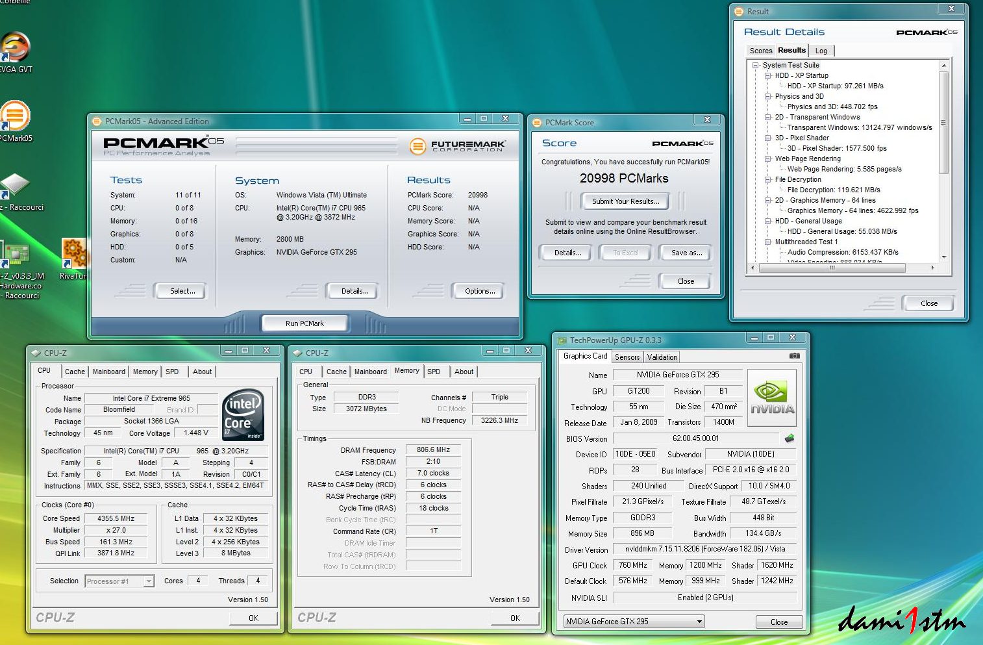983x645 pixels.
Task: Click Close in the Result Details window
Action: coord(928,303)
